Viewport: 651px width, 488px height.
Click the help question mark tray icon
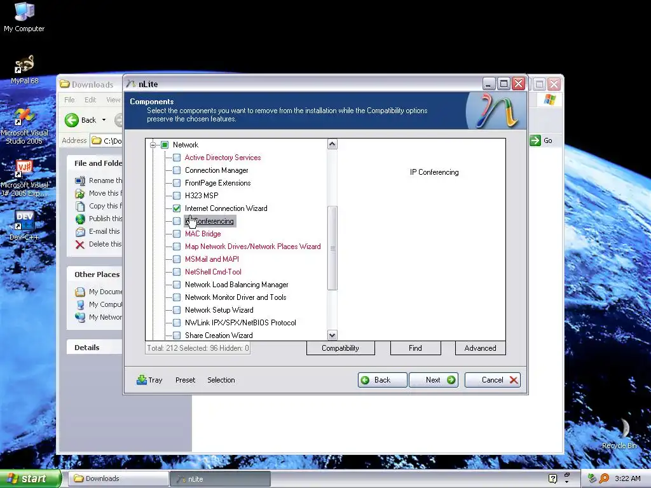coord(552,478)
